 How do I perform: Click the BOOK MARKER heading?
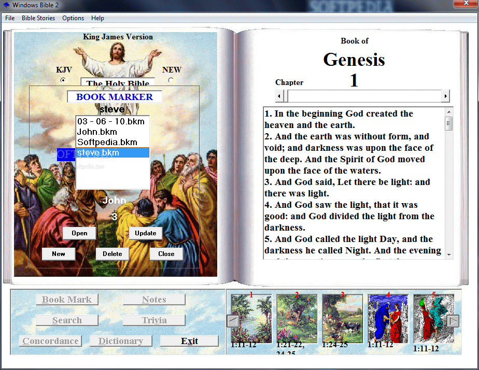(115, 97)
